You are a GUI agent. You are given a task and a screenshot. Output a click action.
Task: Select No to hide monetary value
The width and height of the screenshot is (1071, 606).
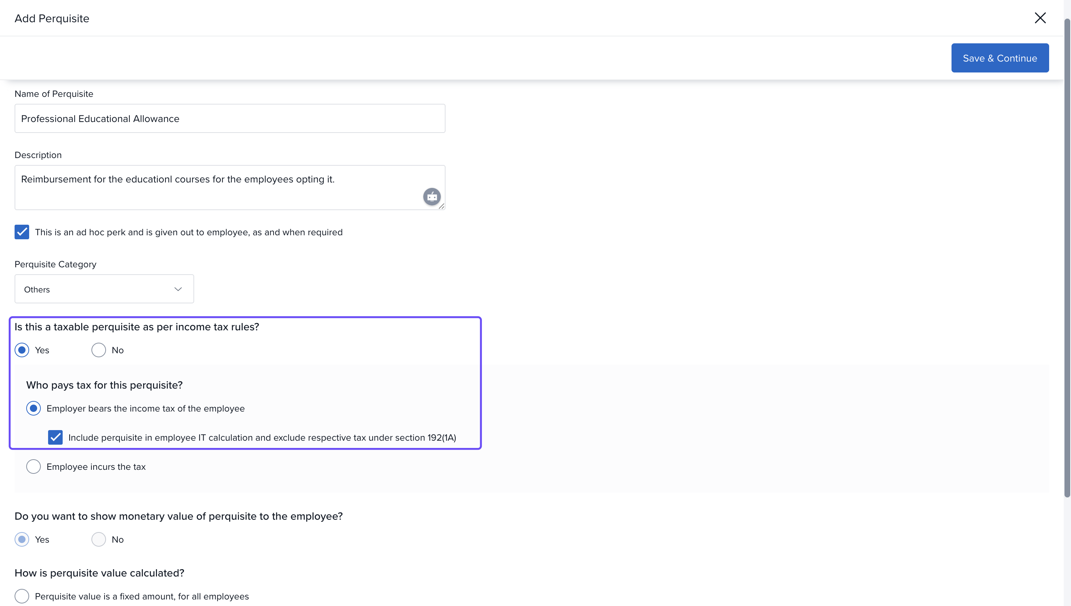coord(99,539)
